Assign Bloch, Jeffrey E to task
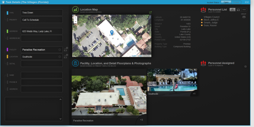The image size is (254, 127). click(x=211, y=20)
